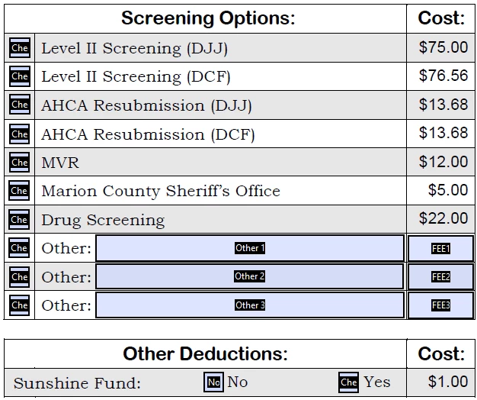The image size is (477, 400).
Task: Click the FEE3 cost field
Action: tap(441, 305)
